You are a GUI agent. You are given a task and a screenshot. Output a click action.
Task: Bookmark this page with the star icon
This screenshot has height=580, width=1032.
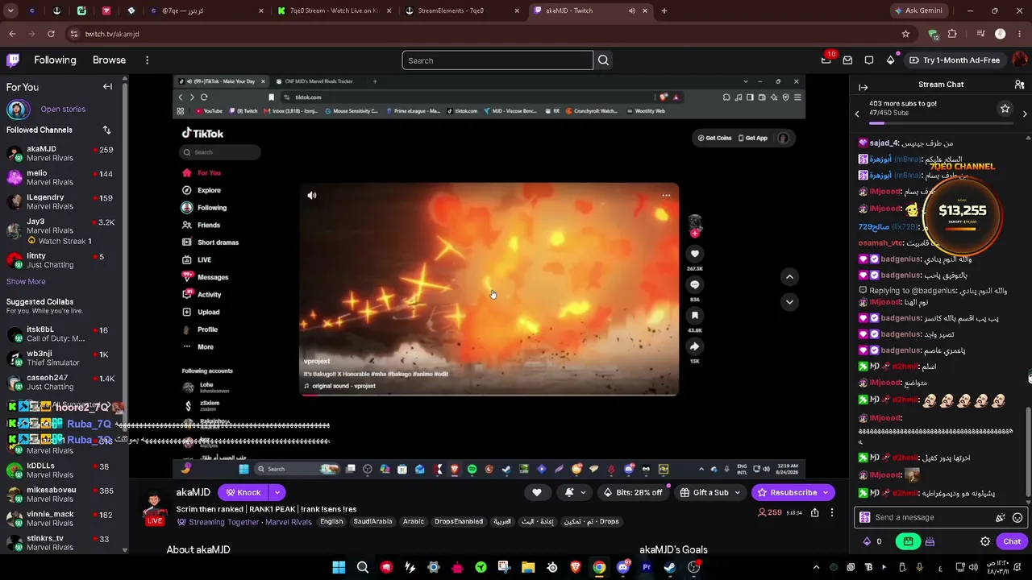(x=905, y=34)
